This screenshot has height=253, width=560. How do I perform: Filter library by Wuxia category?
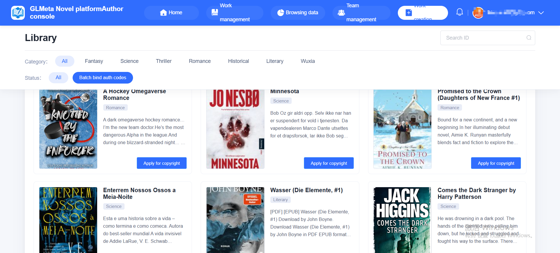[308, 61]
